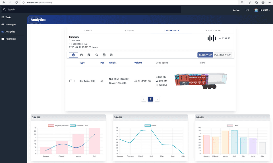
Task: Open the browser profile avatar icon
Action: click(x=263, y=3)
